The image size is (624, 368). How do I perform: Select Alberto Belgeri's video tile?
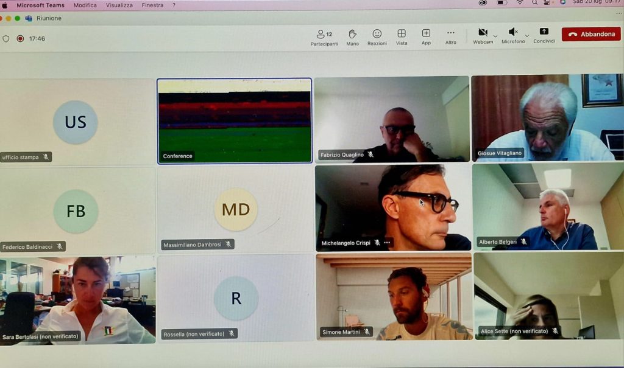click(x=548, y=207)
